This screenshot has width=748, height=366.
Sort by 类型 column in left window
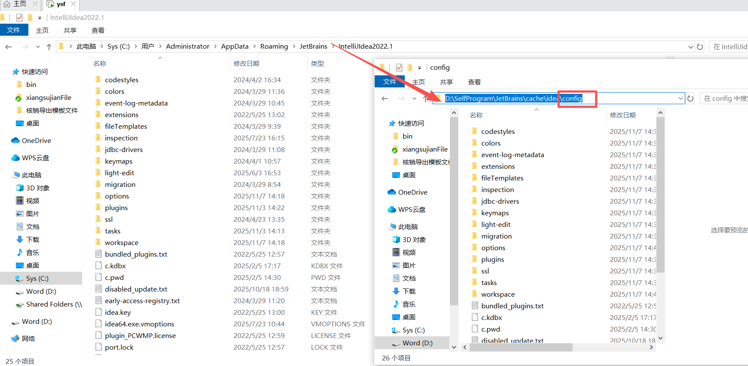coord(317,63)
